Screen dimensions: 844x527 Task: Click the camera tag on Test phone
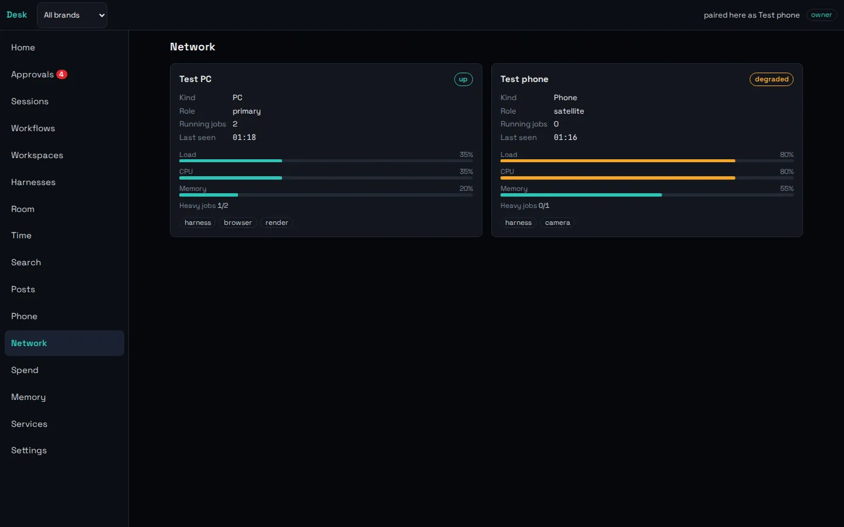point(557,223)
